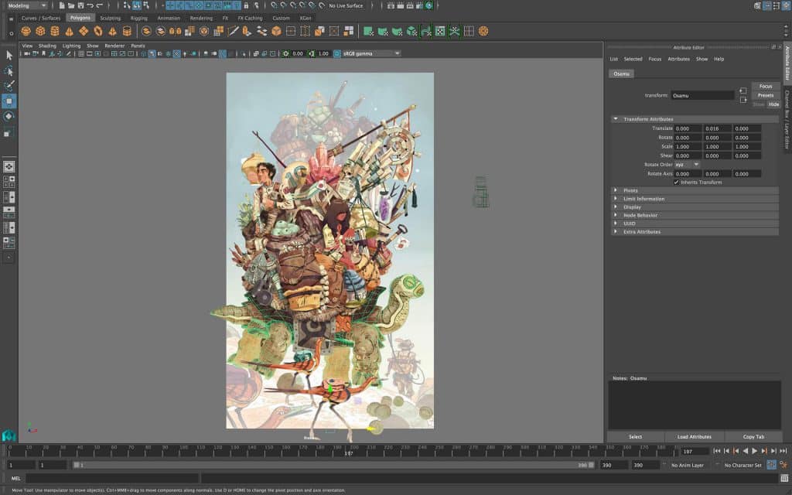The height and width of the screenshot is (495, 792).
Task: Create a polygon sphere from the shelf
Action: click(26, 32)
